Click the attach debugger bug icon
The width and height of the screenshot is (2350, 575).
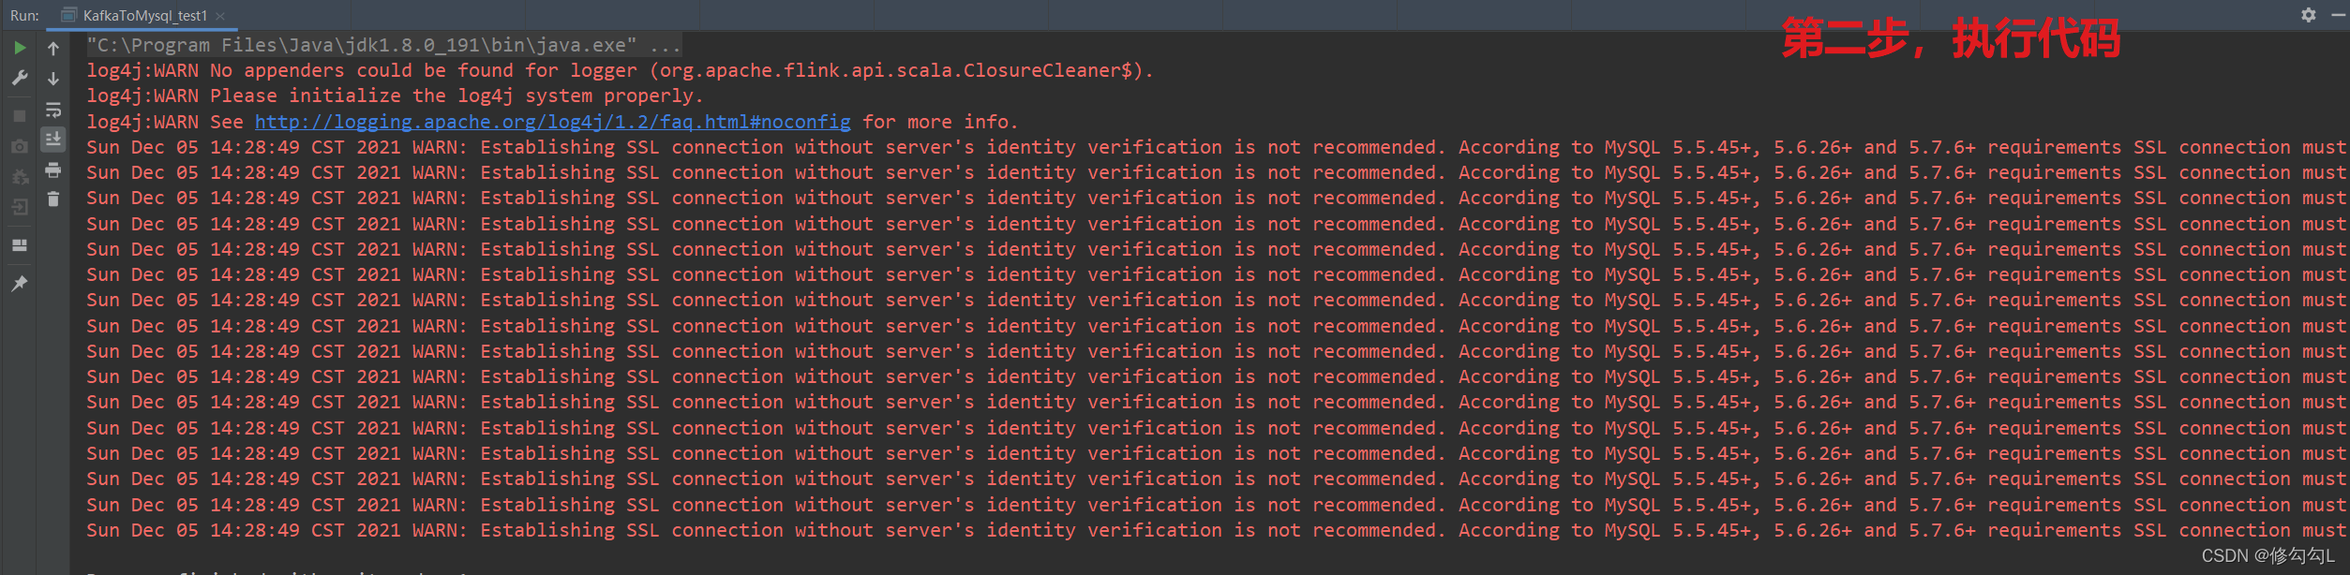[x=20, y=177]
